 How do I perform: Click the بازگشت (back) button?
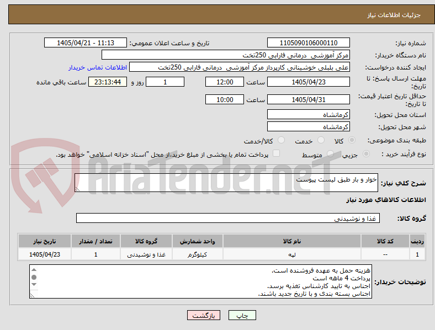[204, 315]
